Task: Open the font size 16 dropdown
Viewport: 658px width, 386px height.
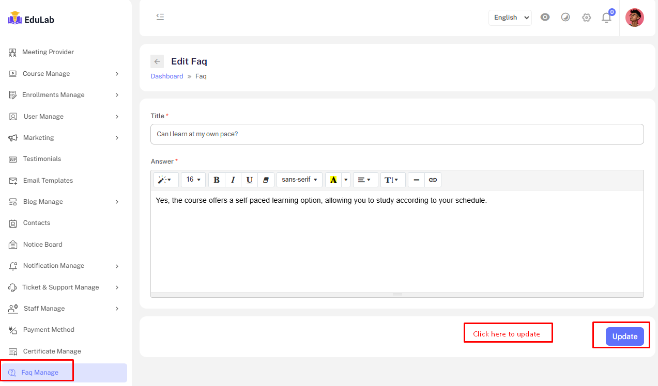Action: tap(193, 180)
